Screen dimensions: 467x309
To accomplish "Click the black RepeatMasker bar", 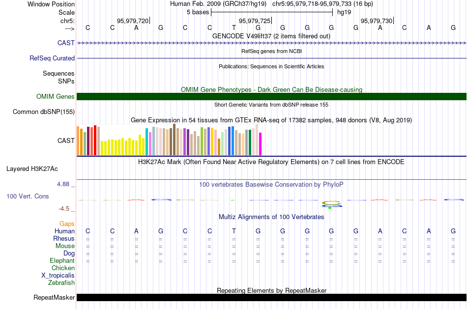I will (271, 297).
